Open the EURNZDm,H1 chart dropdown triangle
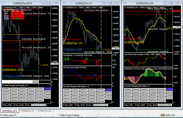The height and width of the screenshot is (118, 183). click(64, 8)
